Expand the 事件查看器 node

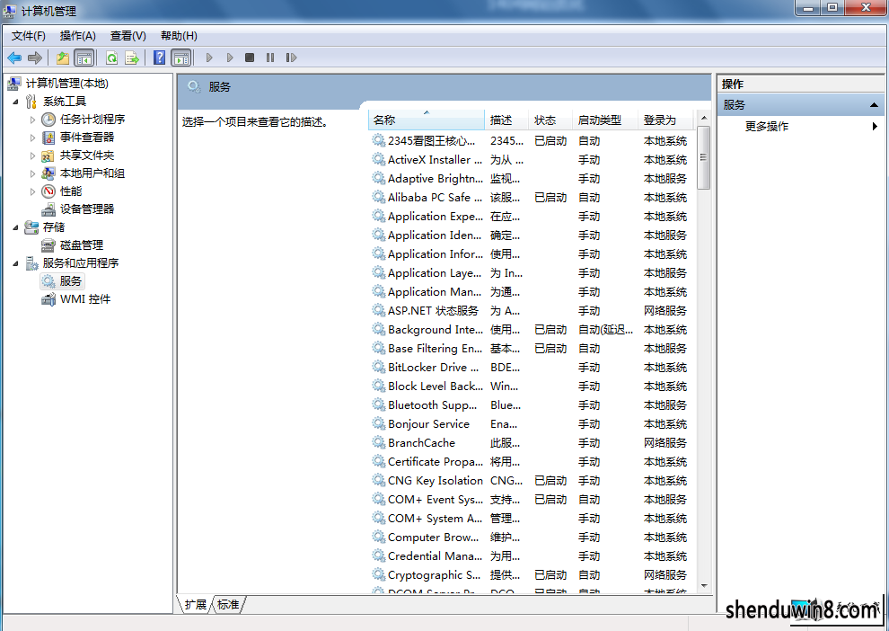(32, 138)
